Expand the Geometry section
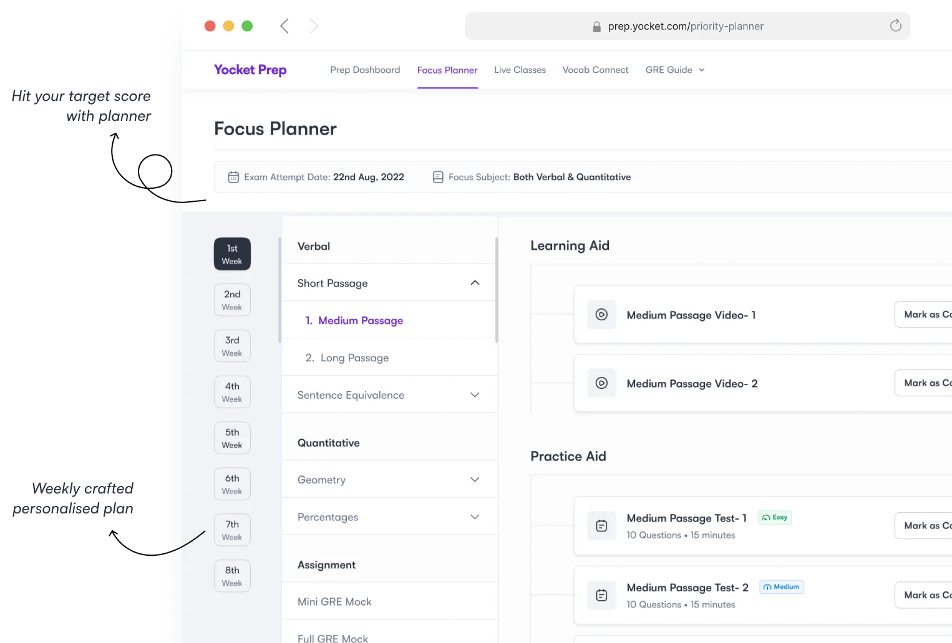 [x=475, y=480]
